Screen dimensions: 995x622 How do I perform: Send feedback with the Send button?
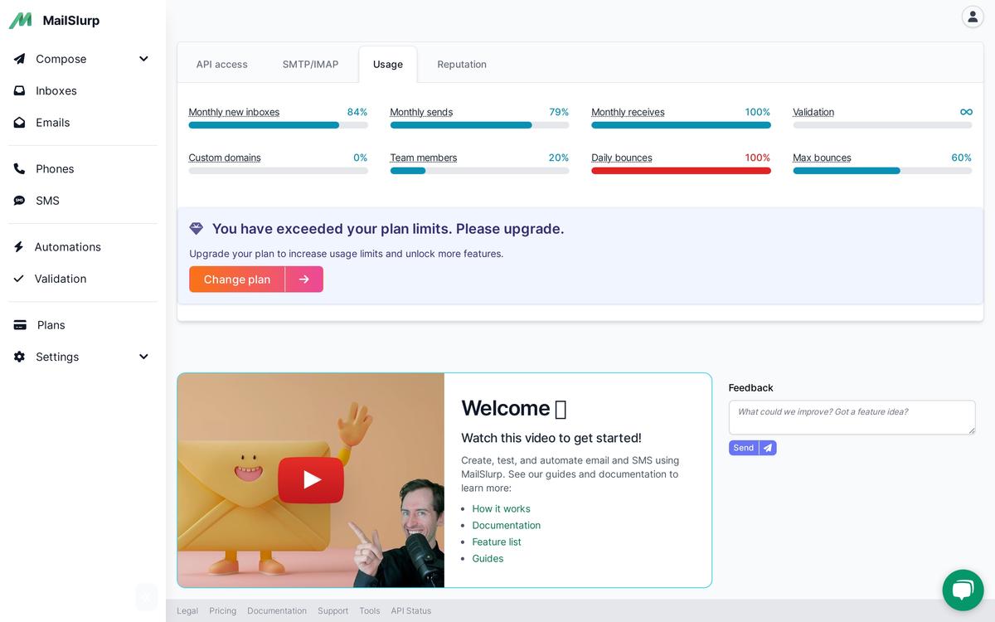tap(744, 448)
